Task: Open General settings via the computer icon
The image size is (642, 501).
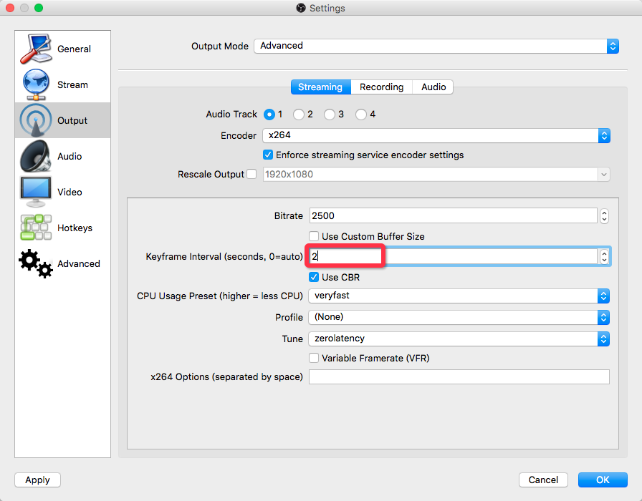Action: click(36, 49)
